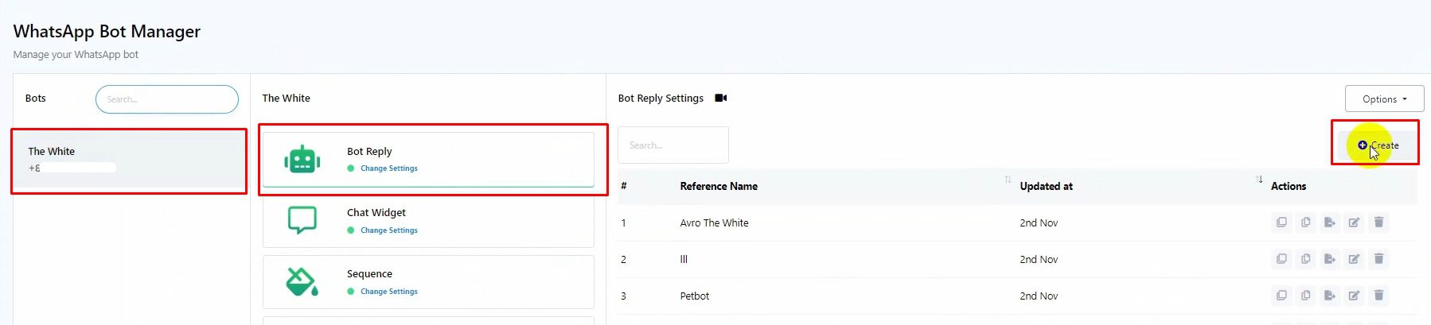Sort by Updated at column arrows
This screenshot has width=1431, height=325.
[1259, 180]
